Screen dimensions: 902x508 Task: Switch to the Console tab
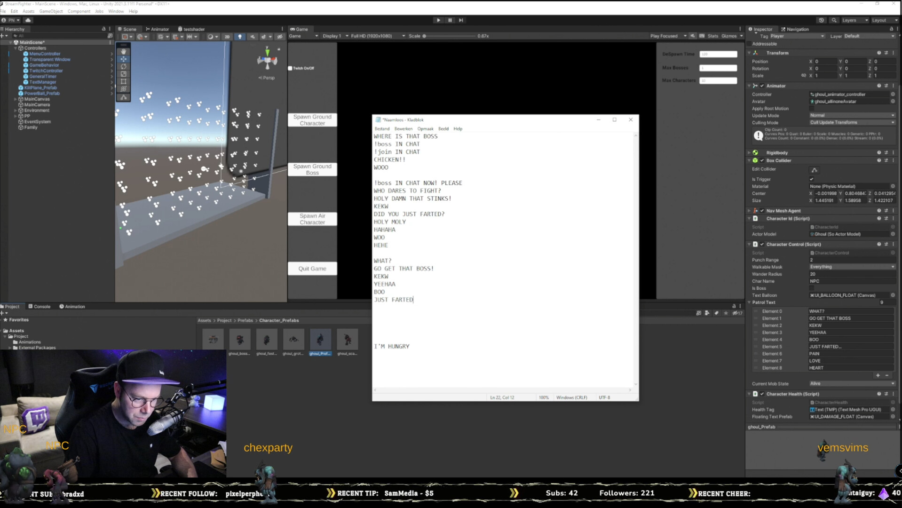40,307
